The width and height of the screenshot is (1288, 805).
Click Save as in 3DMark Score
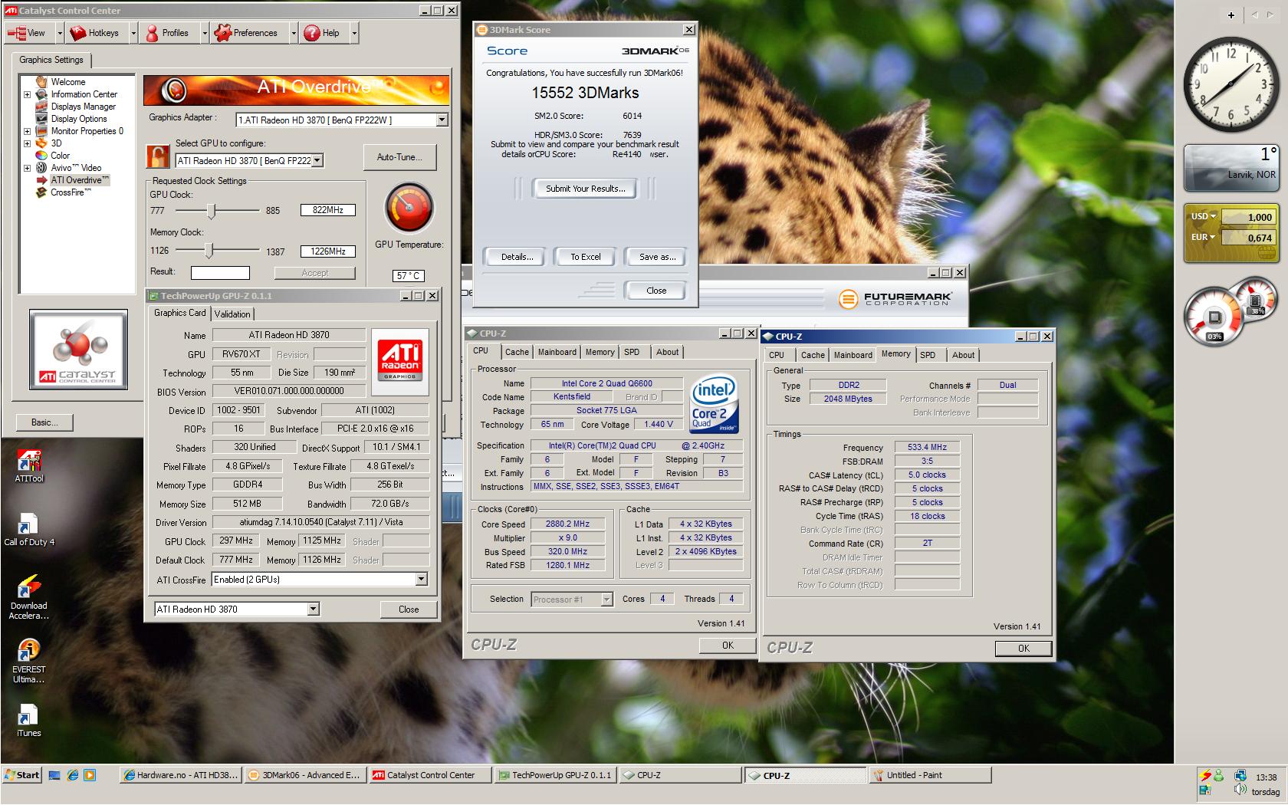click(657, 257)
